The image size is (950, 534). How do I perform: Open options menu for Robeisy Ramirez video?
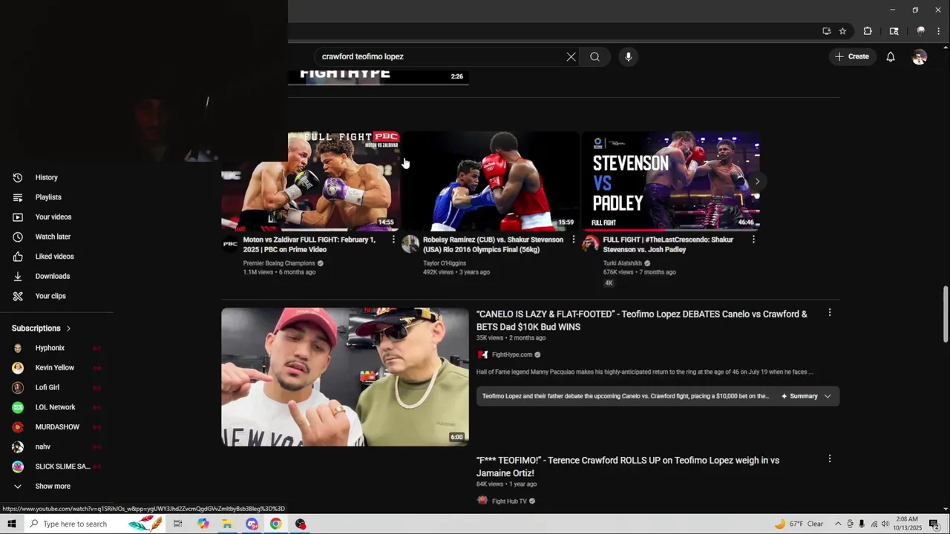(573, 240)
